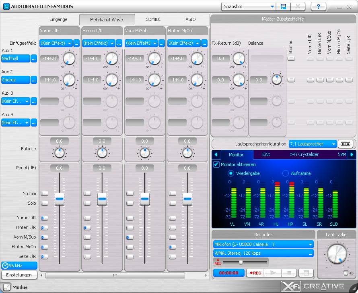Select the Aufnahme radio button
This screenshot has height=293, width=358.
pos(286,173)
